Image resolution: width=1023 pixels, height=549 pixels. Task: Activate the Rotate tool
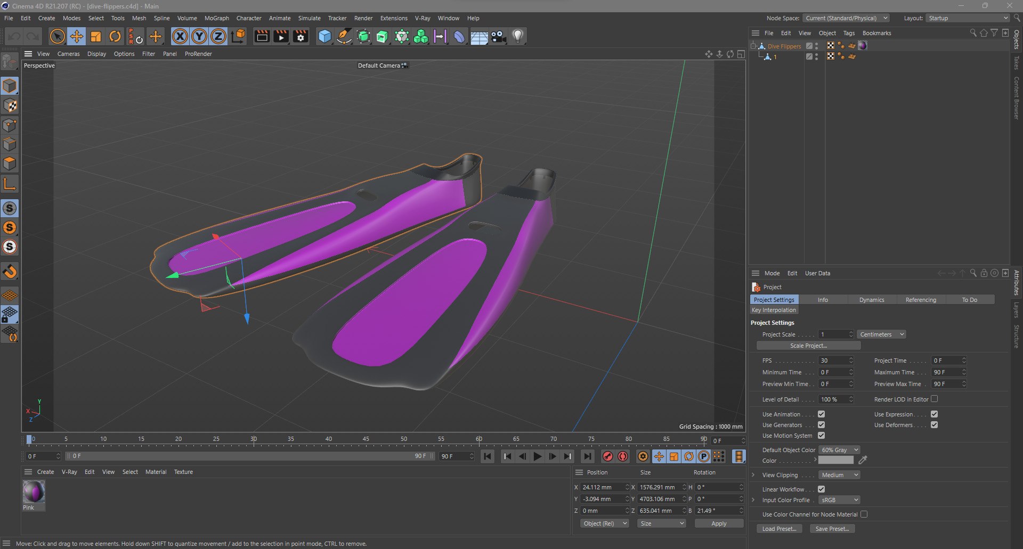115,36
